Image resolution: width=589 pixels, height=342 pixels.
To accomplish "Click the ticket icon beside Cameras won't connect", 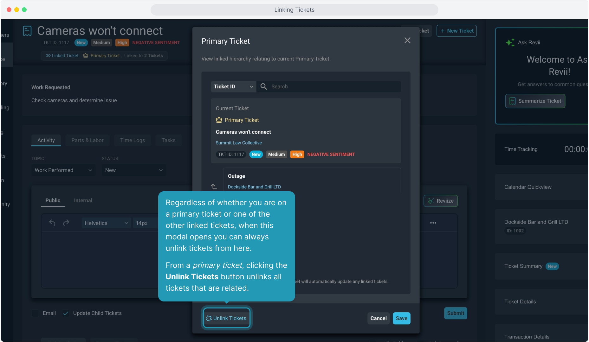I will 27,31.
